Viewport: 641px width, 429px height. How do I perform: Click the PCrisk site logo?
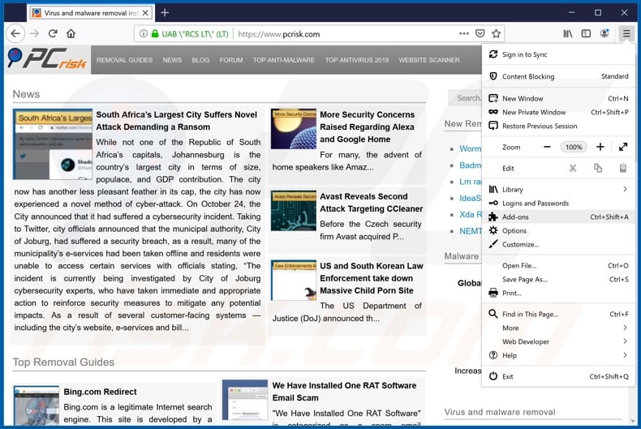click(x=47, y=59)
